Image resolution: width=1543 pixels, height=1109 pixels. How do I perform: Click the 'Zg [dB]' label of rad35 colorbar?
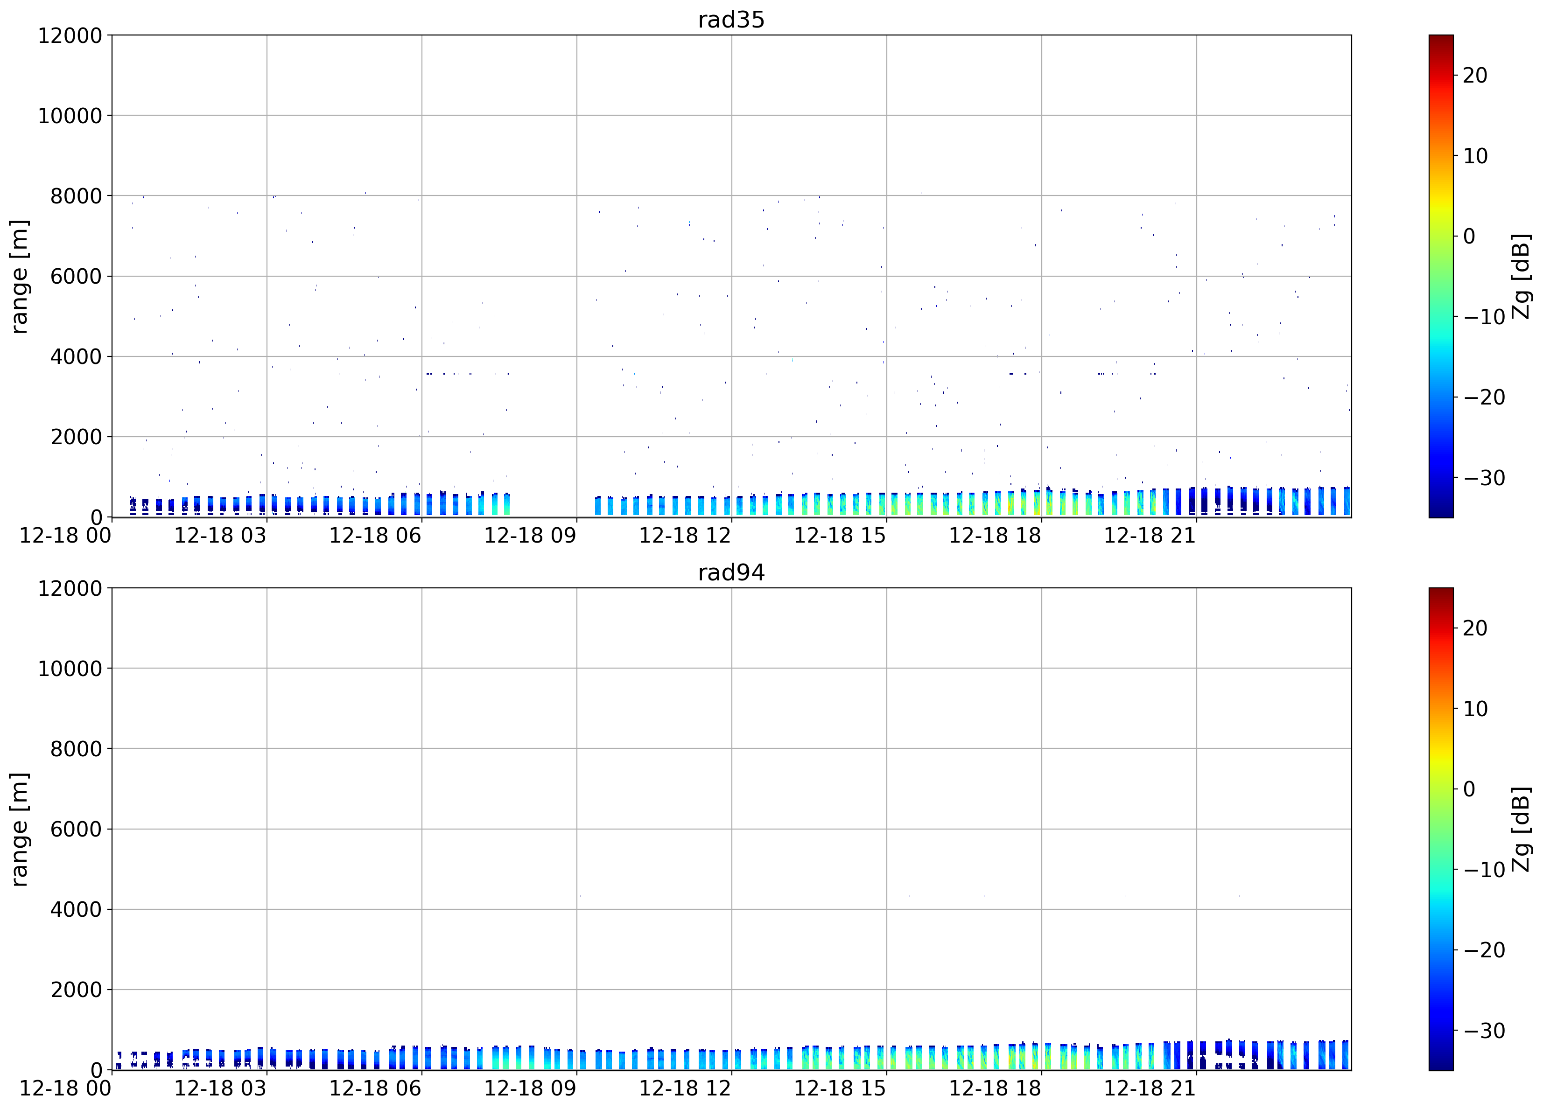pos(1521,276)
